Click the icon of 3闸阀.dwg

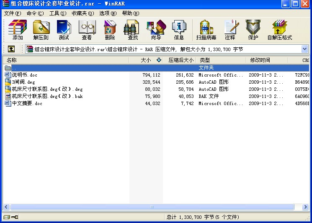(x=8, y=82)
